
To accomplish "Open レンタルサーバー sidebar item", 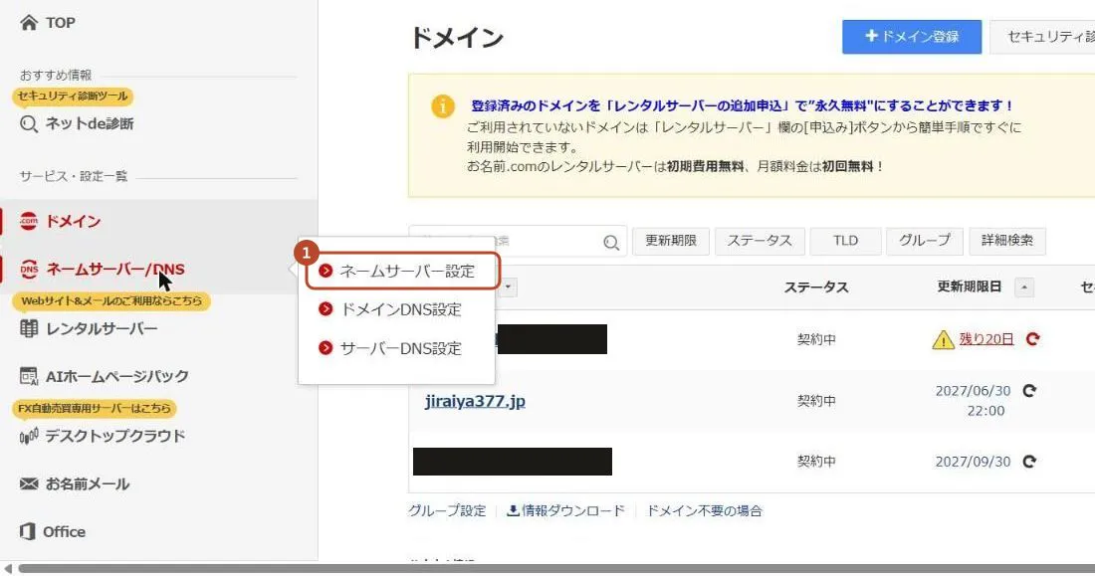I will [x=102, y=329].
